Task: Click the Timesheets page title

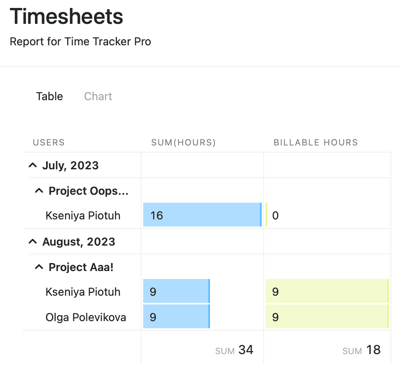Action: (x=66, y=17)
